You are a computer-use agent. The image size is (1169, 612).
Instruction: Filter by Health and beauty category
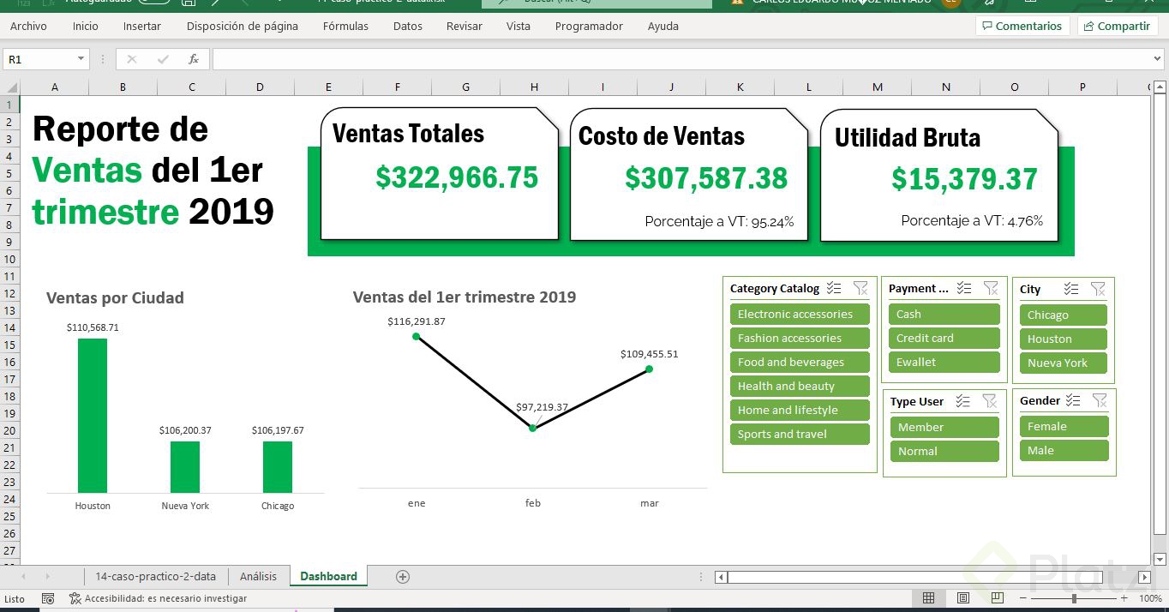click(x=800, y=387)
